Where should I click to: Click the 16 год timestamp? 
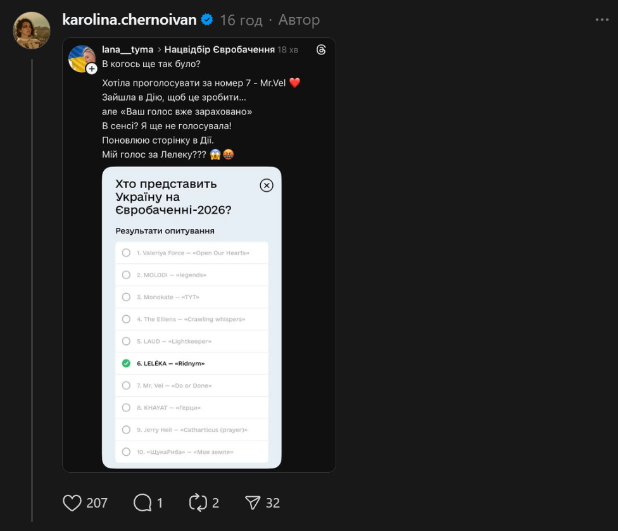coord(241,20)
